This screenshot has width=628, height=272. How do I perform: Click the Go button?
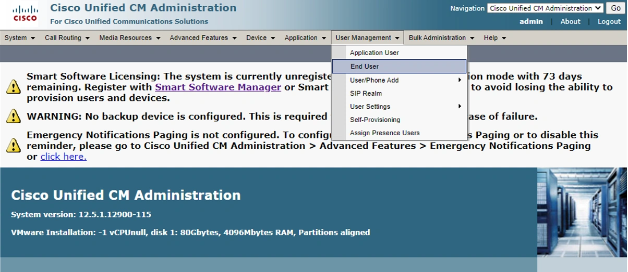[615, 8]
